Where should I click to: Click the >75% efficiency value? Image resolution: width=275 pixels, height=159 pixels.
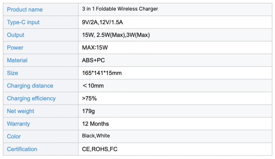coord(89,98)
